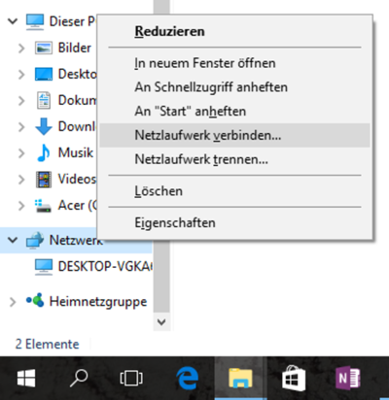Collapse the Netzwerk tree node
Image resolution: width=389 pixels, height=400 pixels.
point(13,240)
